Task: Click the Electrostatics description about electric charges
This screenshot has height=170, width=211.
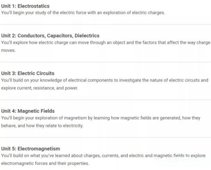Action: pyautogui.click(x=83, y=13)
